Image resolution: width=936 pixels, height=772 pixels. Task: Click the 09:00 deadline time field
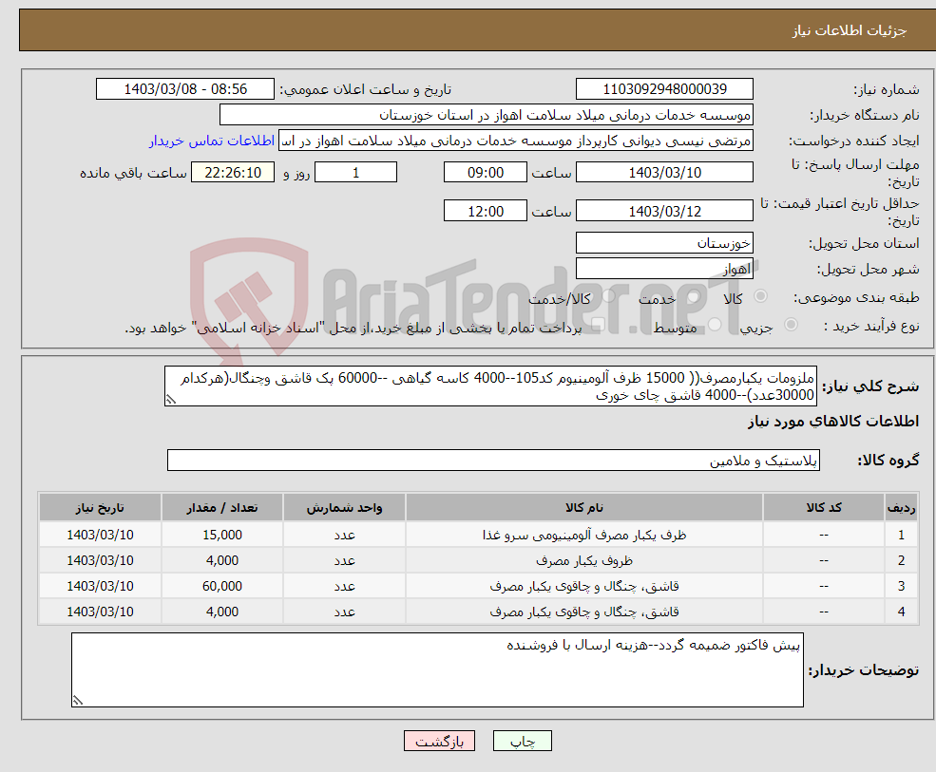tap(486, 173)
